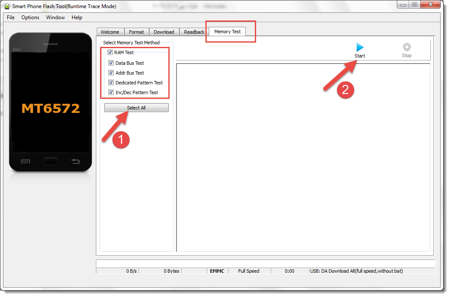Toggle the Inc/Dec Pattern Test checkbox
Screen dimensions: 450x297
pyautogui.click(x=111, y=92)
